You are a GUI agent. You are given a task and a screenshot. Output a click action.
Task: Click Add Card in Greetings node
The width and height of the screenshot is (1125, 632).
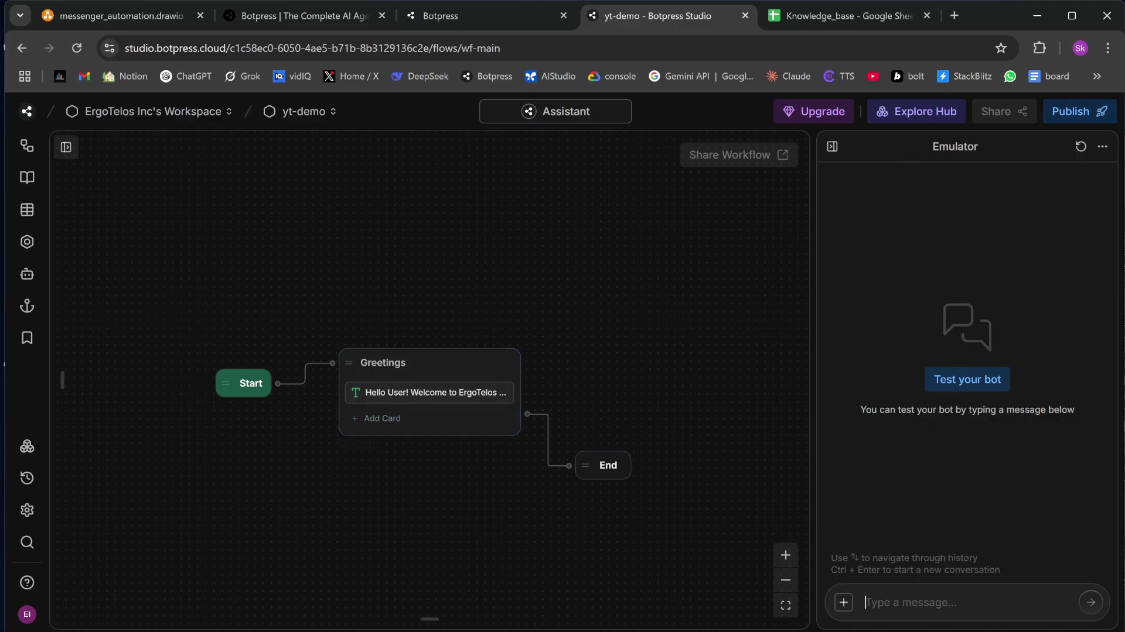[x=376, y=418]
